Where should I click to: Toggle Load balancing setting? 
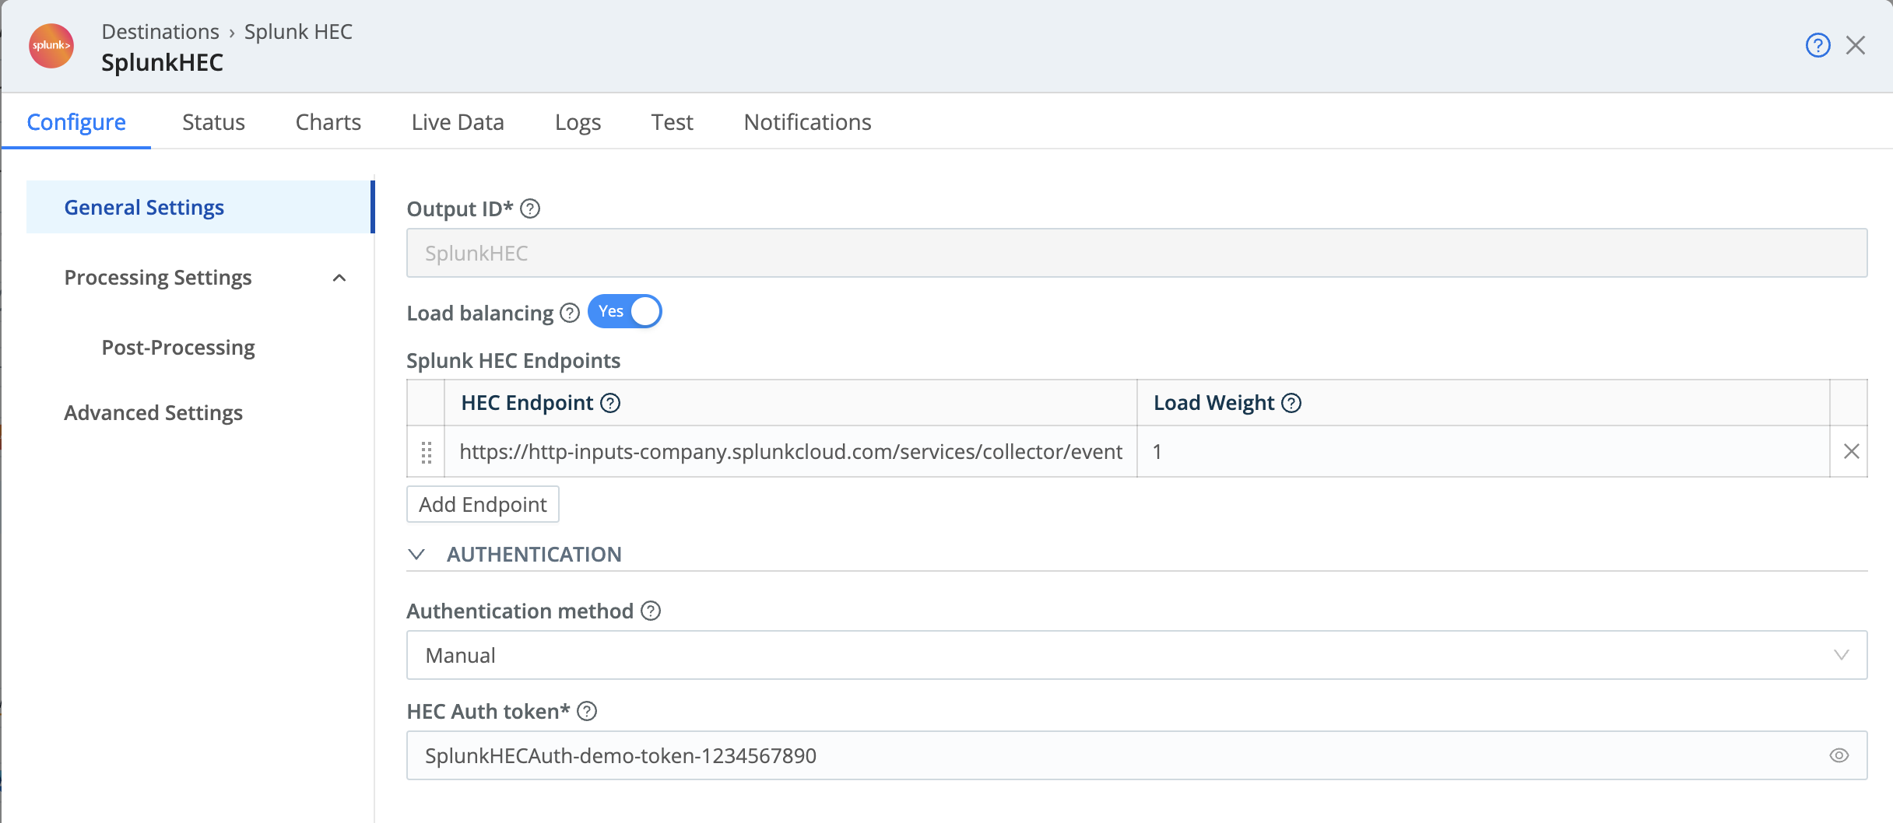click(623, 311)
